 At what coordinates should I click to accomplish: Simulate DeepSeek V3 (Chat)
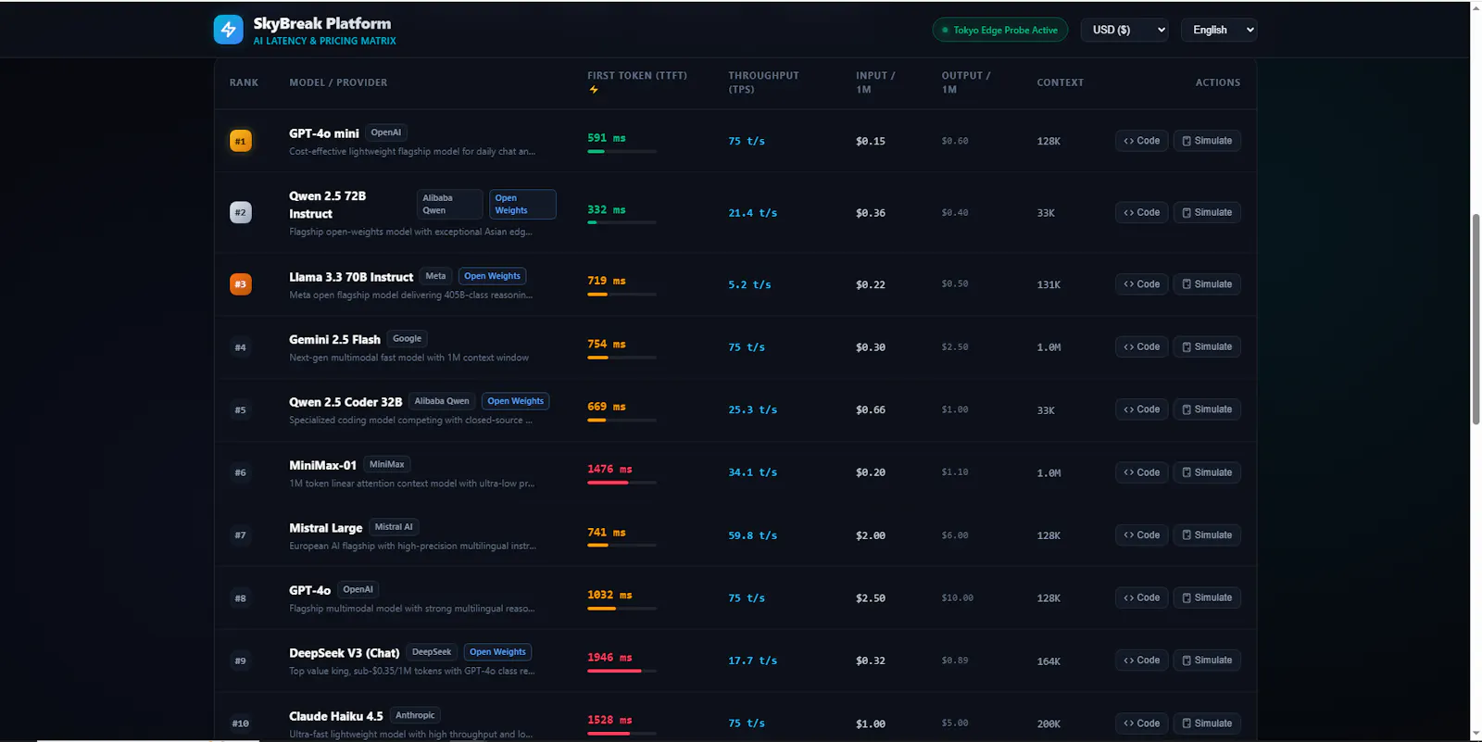pos(1207,660)
